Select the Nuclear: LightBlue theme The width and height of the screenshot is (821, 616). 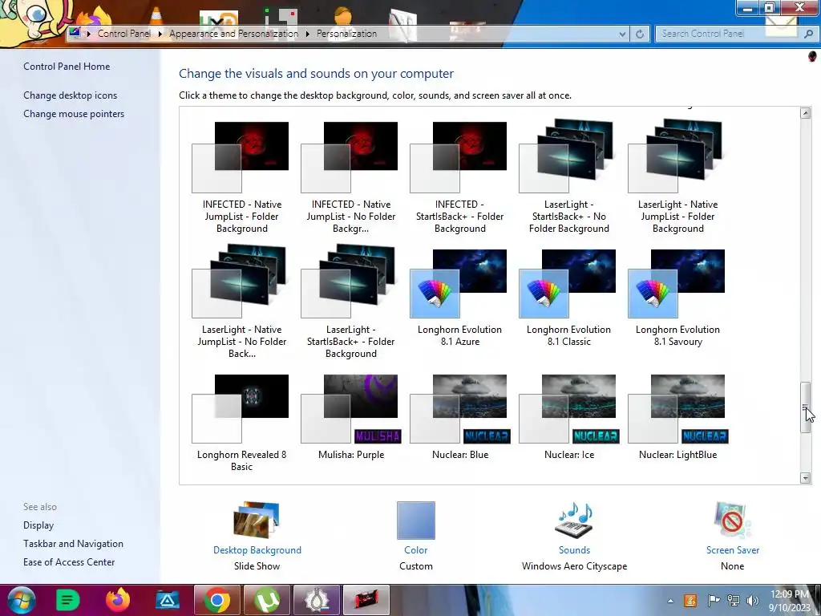pyautogui.click(x=677, y=417)
